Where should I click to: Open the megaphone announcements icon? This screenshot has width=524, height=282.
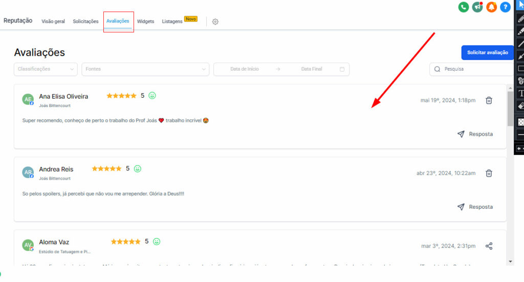click(x=477, y=7)
